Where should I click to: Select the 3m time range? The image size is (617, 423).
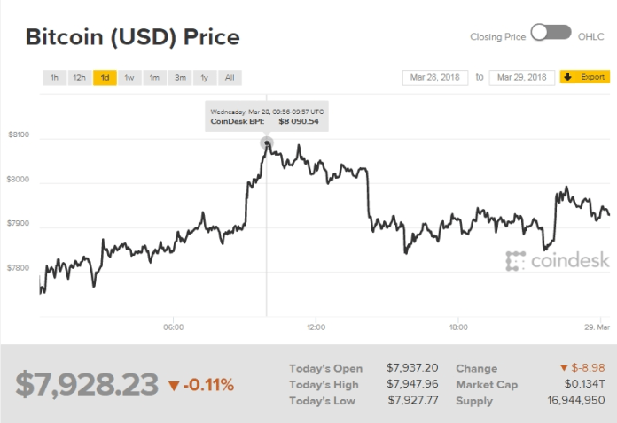pyautogui.click(x=180, y=78)
